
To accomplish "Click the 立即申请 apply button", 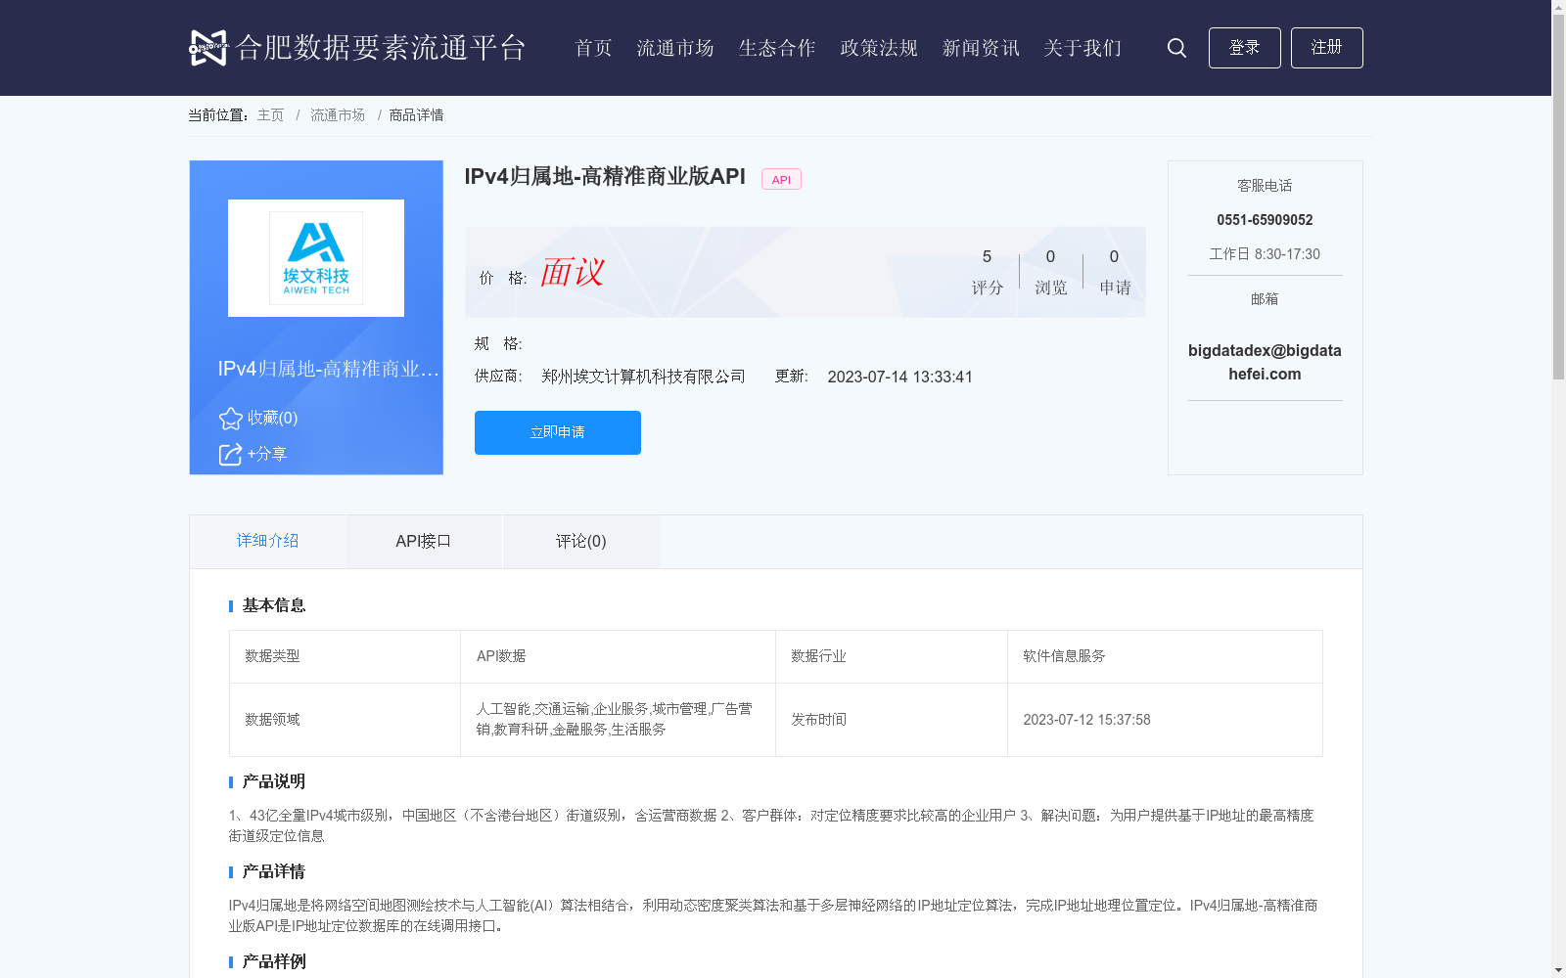I will (558, 432).
